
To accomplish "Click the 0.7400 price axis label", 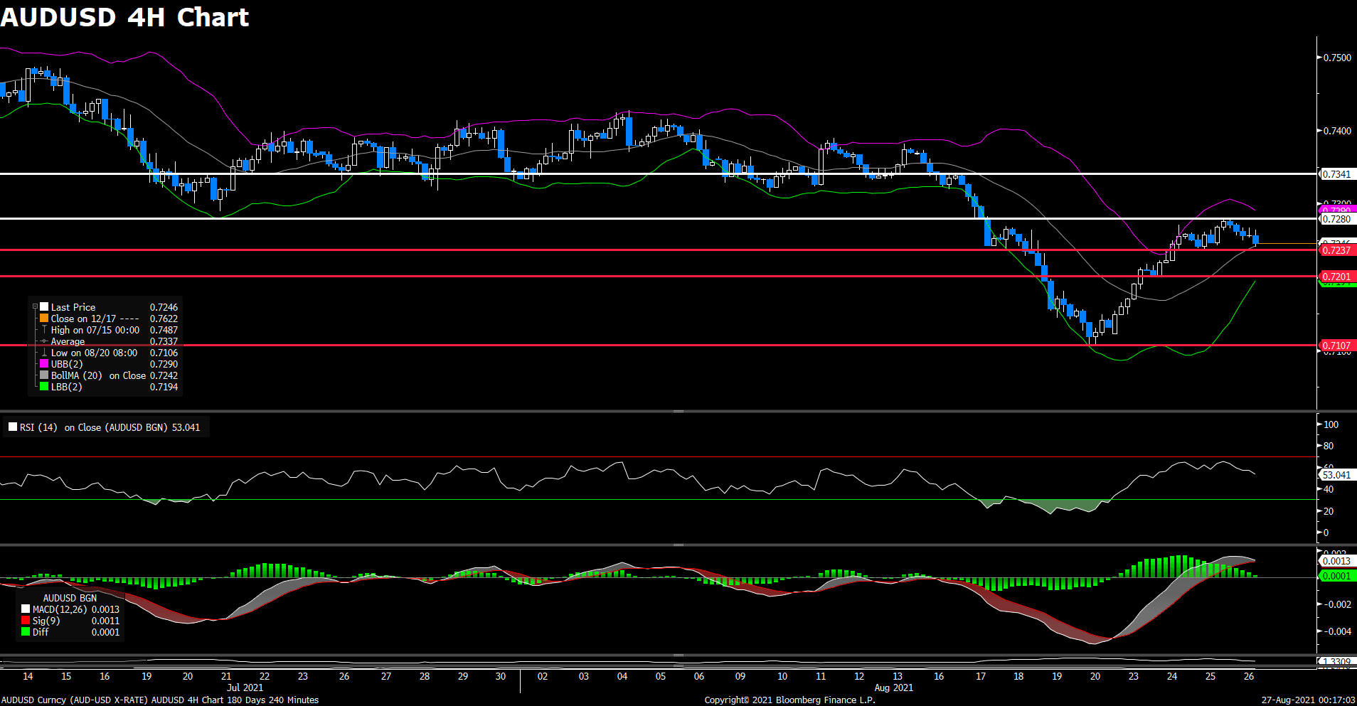I will pyautogui.click(x=1337, y=131).
